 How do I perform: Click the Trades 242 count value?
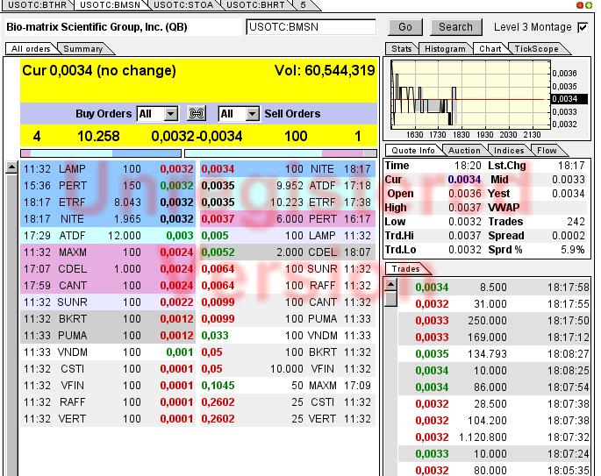pos(576,222)
